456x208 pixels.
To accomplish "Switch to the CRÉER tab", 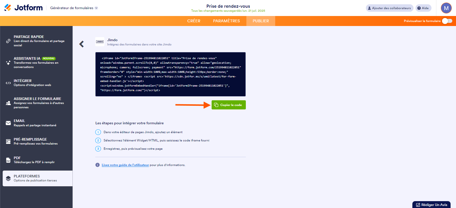I will click(x=194, y=21).
